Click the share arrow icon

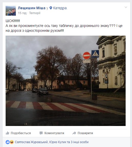[74, 133]
